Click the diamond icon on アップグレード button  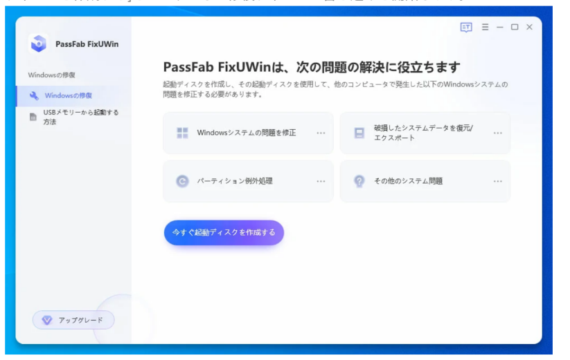coord(47,320)
